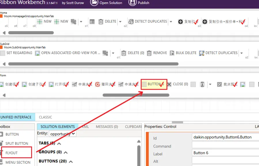Image resolution: width=259 pixels, height=166 pixels.
Task: Click the CLOSE {0} button in Form ribbon
Action: tap(177, 84)
